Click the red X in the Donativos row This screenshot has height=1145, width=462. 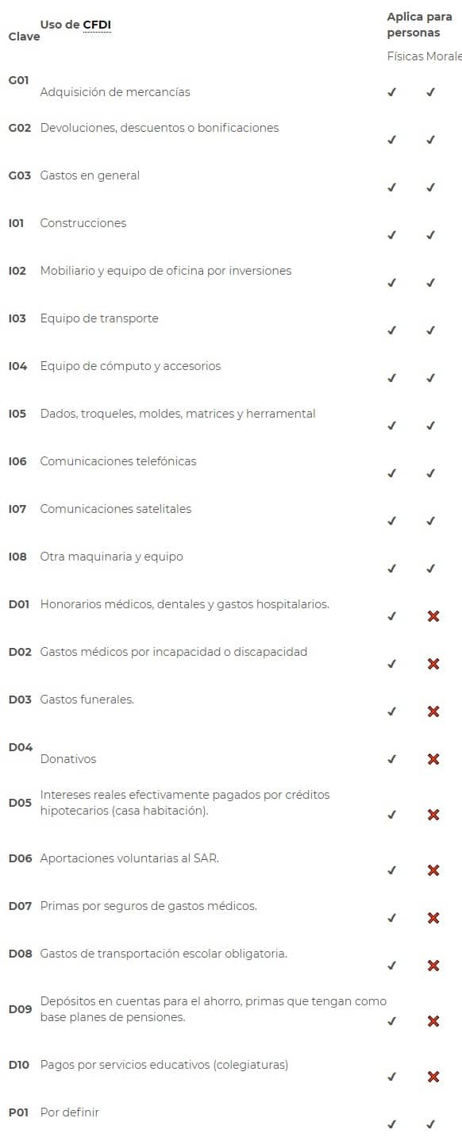tap(433, 759)
